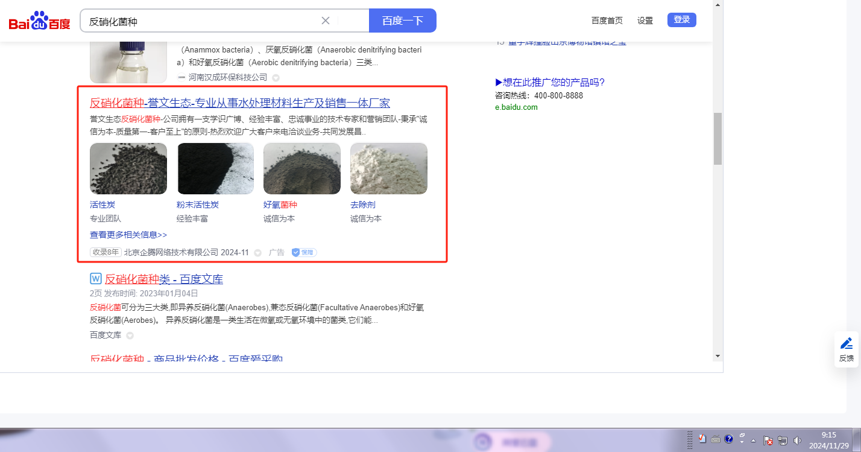Click the Action Center flag icon
Screen dimensions: 861x452
point(768,441)
